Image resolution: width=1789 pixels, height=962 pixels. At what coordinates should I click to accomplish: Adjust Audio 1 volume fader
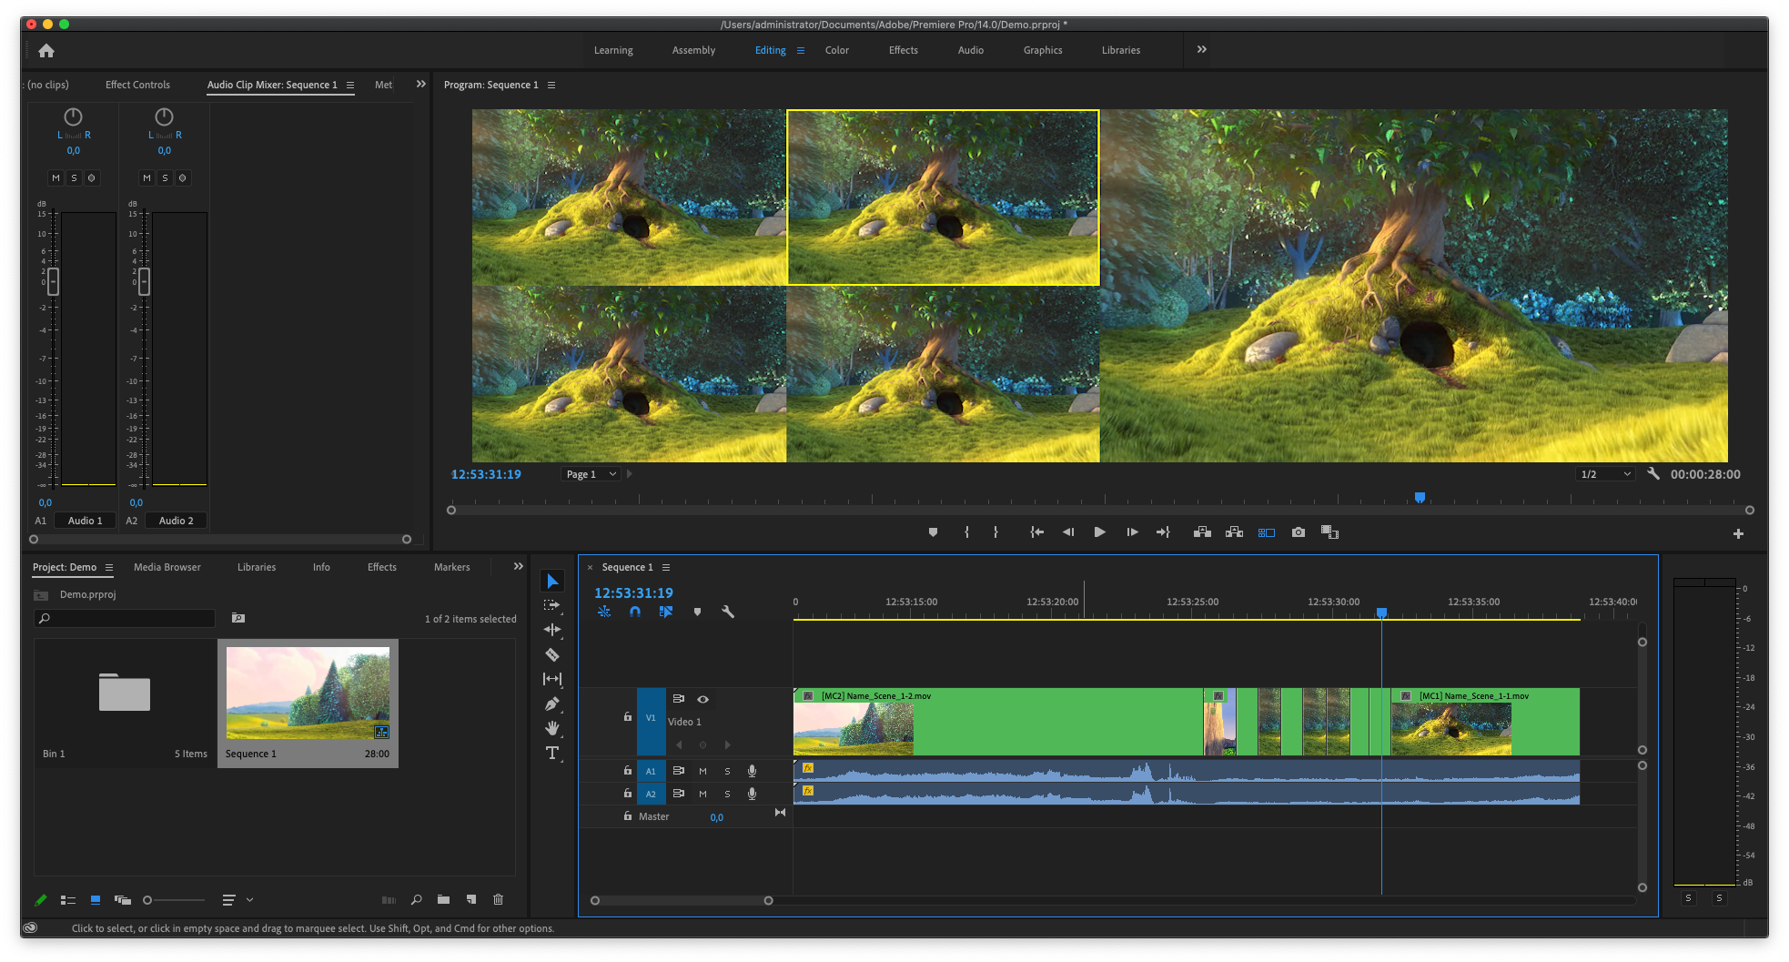(x=53, y=281)
